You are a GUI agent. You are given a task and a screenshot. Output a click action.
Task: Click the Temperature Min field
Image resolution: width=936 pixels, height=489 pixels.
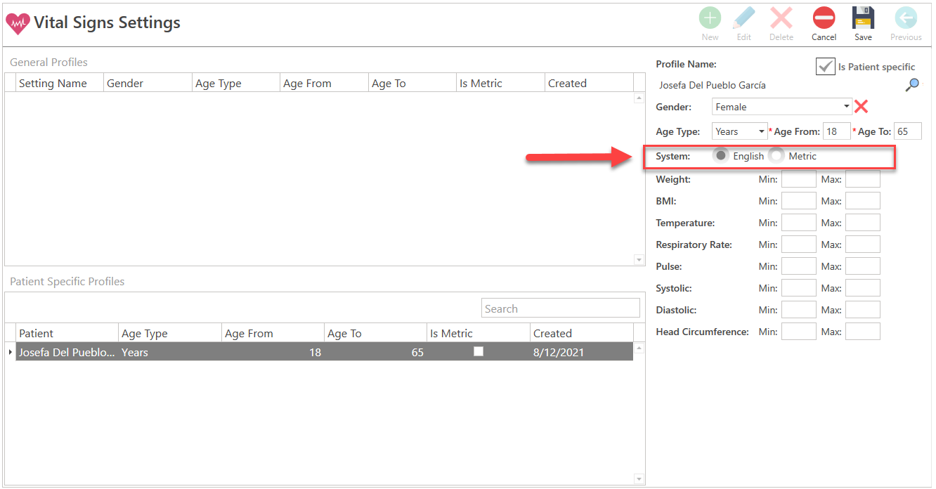[x=799, y=223]
